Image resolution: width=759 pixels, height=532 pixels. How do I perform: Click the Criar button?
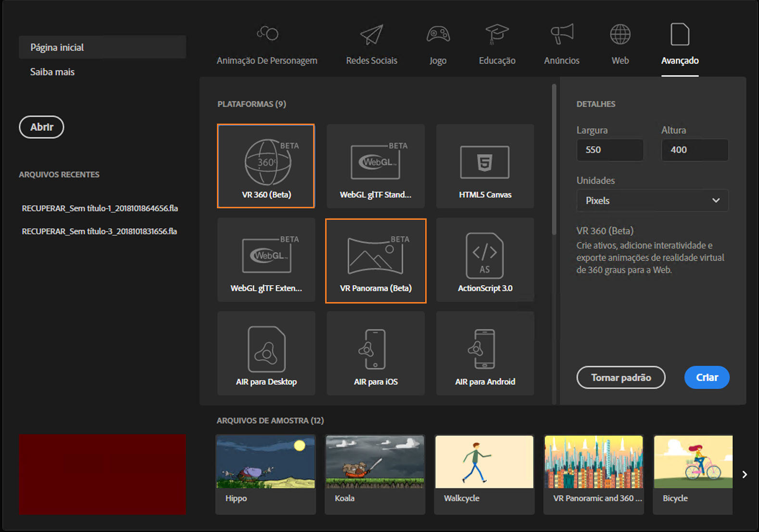(707, 378)
